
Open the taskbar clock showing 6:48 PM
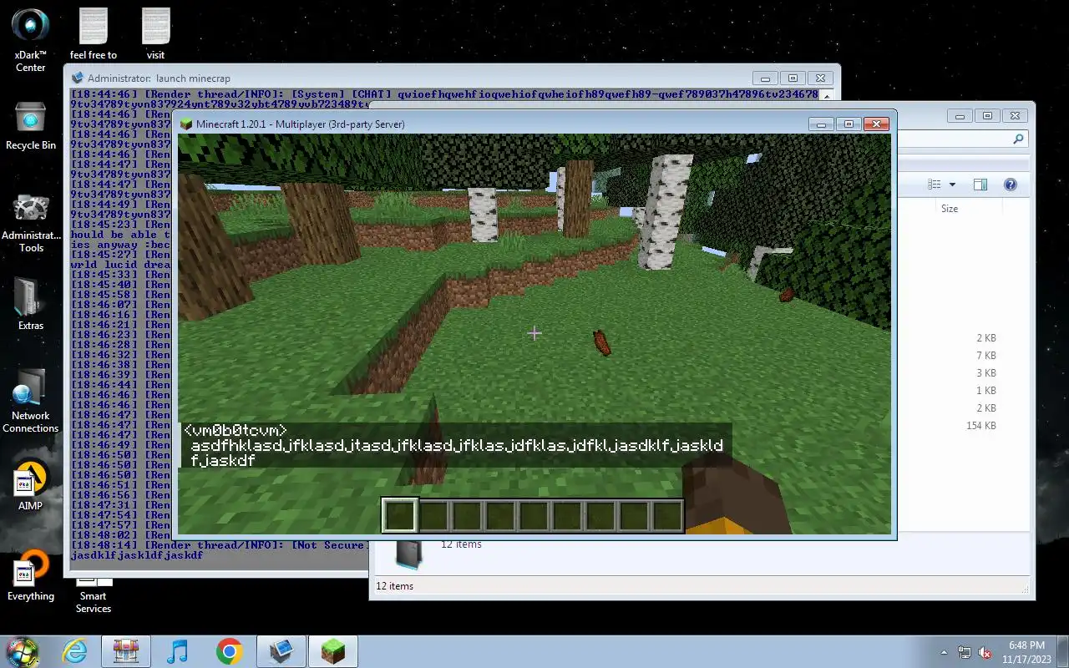(1026, 652)
